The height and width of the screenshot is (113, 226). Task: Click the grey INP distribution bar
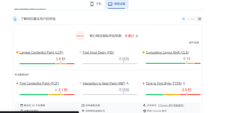110,94
